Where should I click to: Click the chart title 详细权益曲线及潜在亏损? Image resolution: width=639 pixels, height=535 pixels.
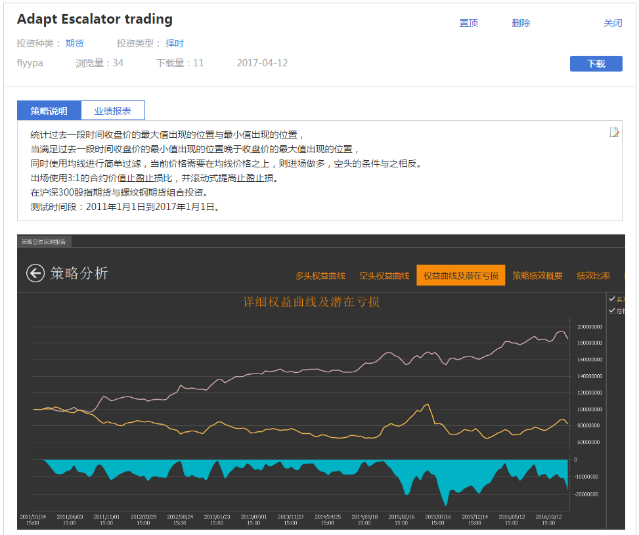coord(311,302)
